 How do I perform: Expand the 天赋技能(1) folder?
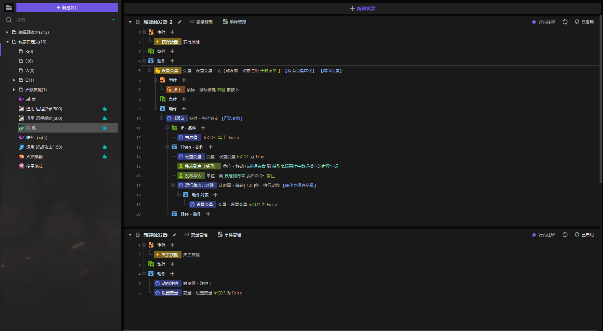pyautogui.click(x=14, y=90)
